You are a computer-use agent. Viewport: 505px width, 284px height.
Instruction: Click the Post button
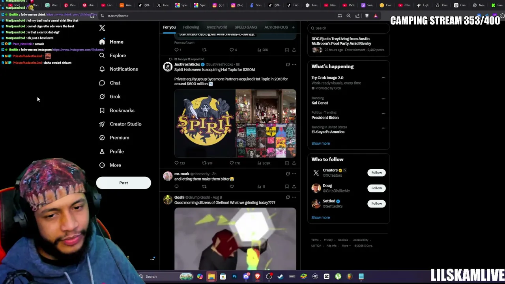click(x=123, y=183)
